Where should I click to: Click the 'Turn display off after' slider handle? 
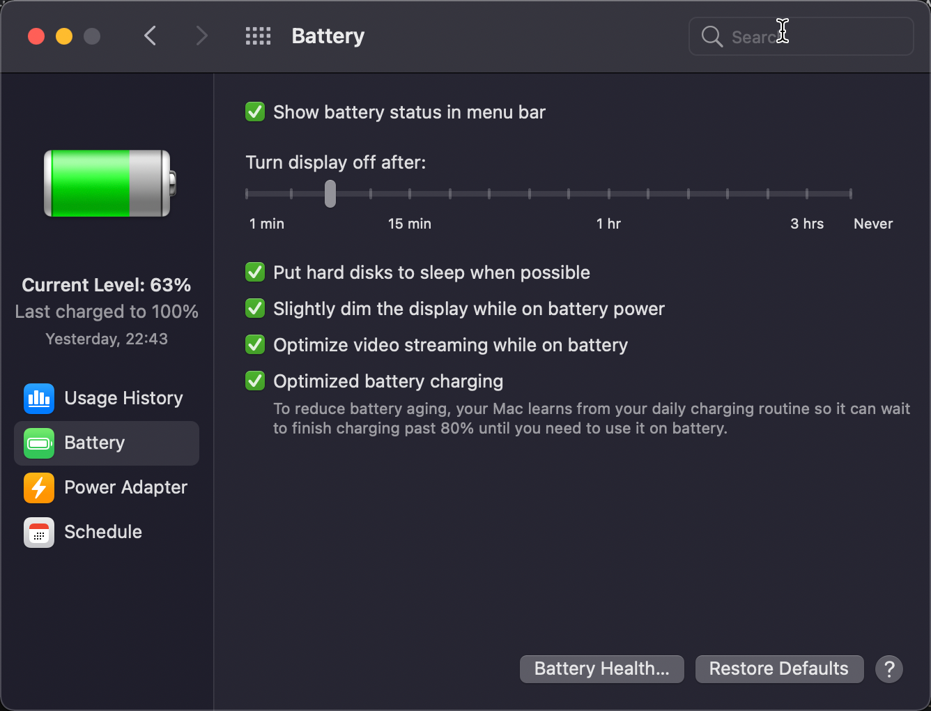point(330,194)
